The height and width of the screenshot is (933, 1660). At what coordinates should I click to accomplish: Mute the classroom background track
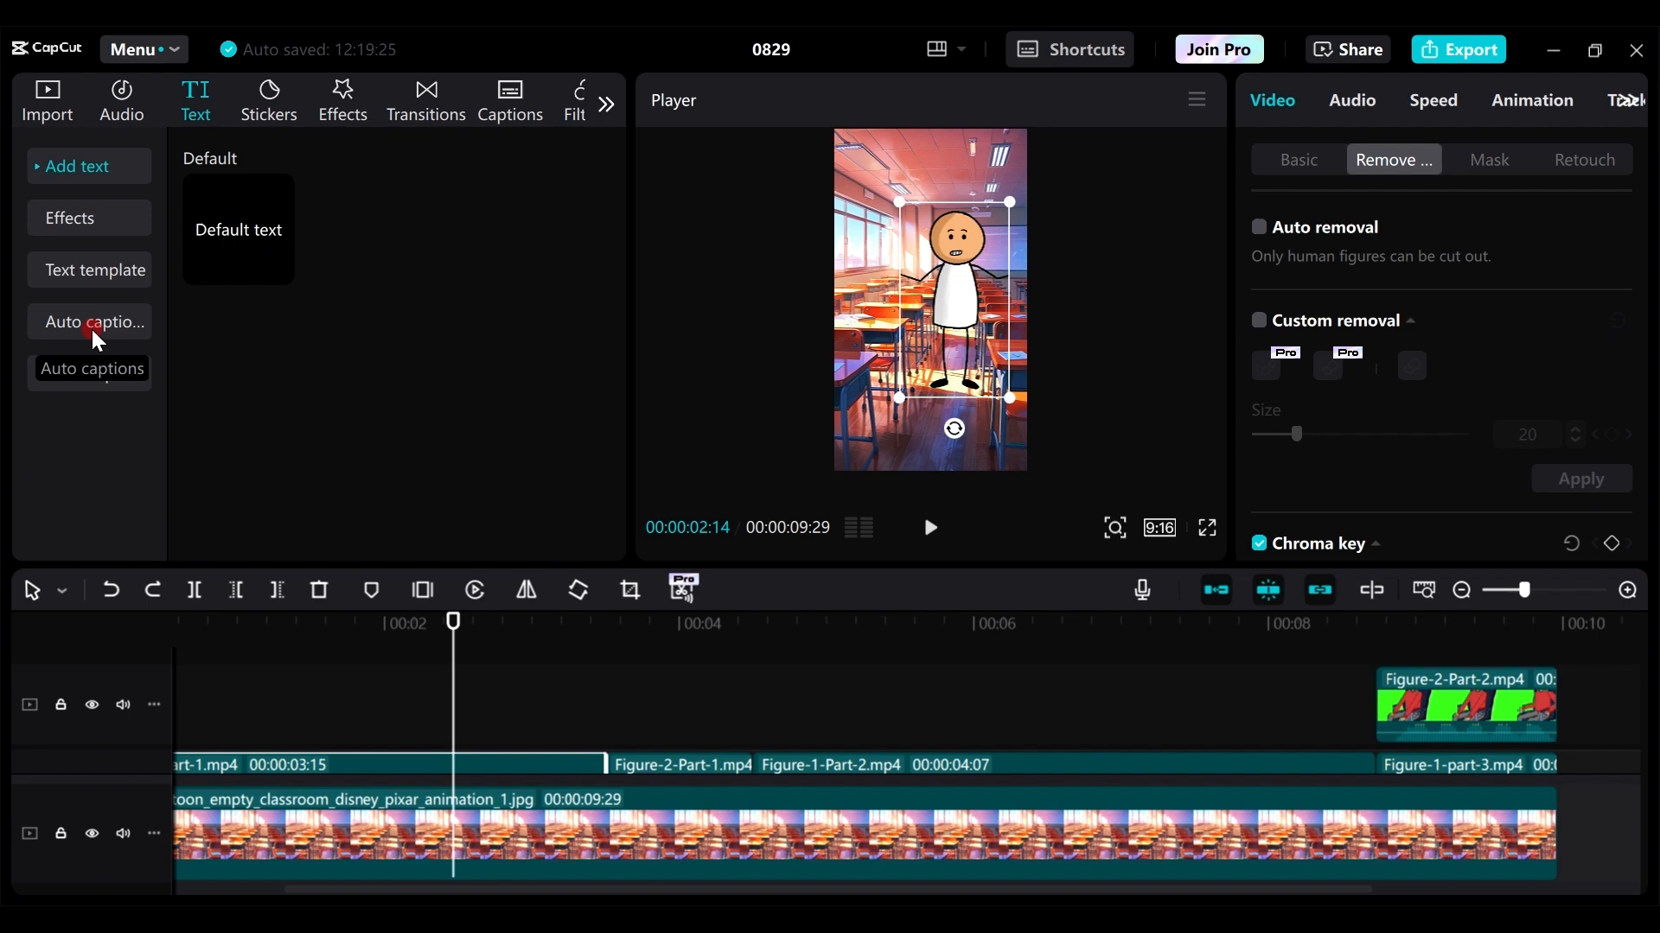point(124,834)
